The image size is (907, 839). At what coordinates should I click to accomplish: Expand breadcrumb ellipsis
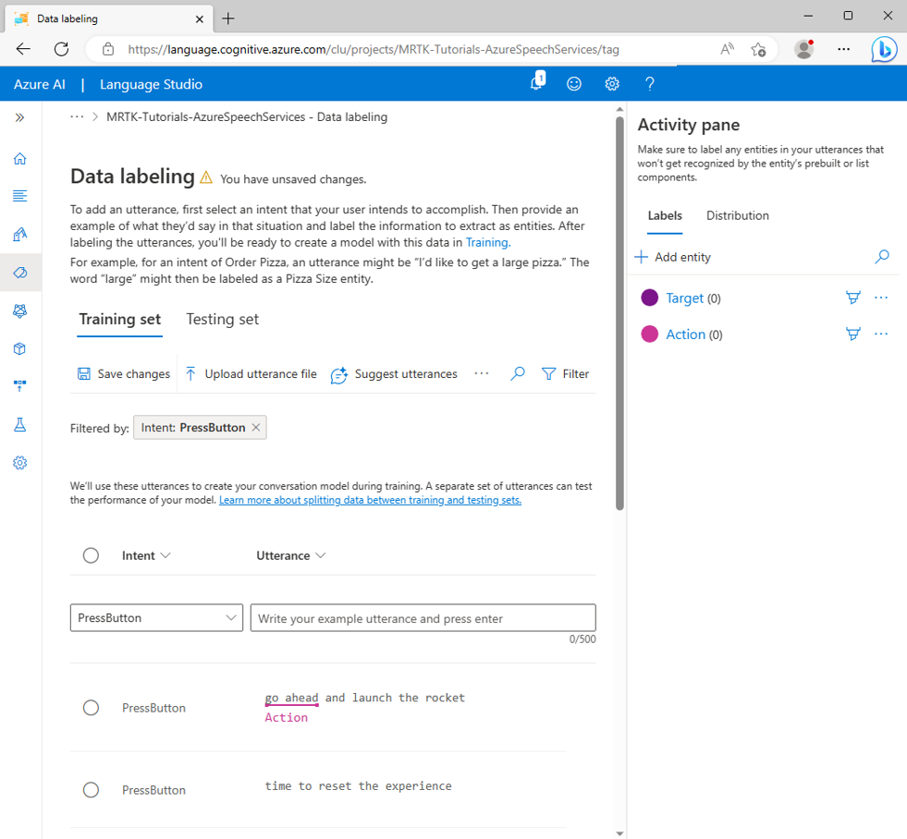[77, 116]
